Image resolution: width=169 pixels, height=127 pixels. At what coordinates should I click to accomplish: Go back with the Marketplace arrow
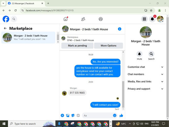click(5, 28)
